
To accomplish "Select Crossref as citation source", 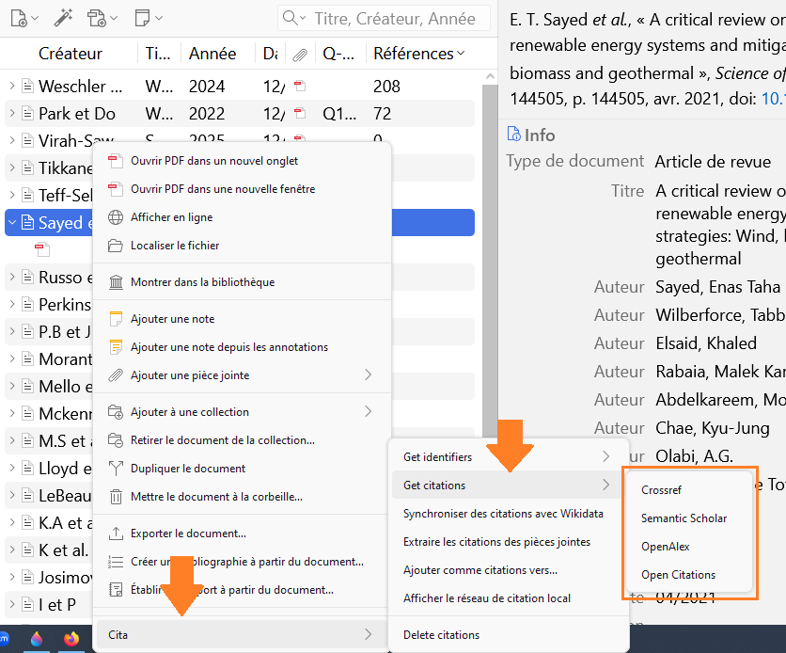I will click(x=661, y=490).
